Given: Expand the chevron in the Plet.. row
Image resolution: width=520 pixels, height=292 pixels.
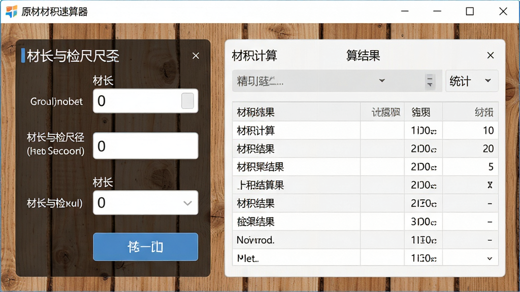Looking at the screenshot, I should (490, 259).
